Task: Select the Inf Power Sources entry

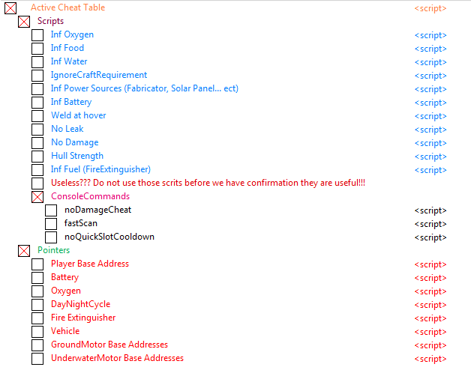Action: 145,88
